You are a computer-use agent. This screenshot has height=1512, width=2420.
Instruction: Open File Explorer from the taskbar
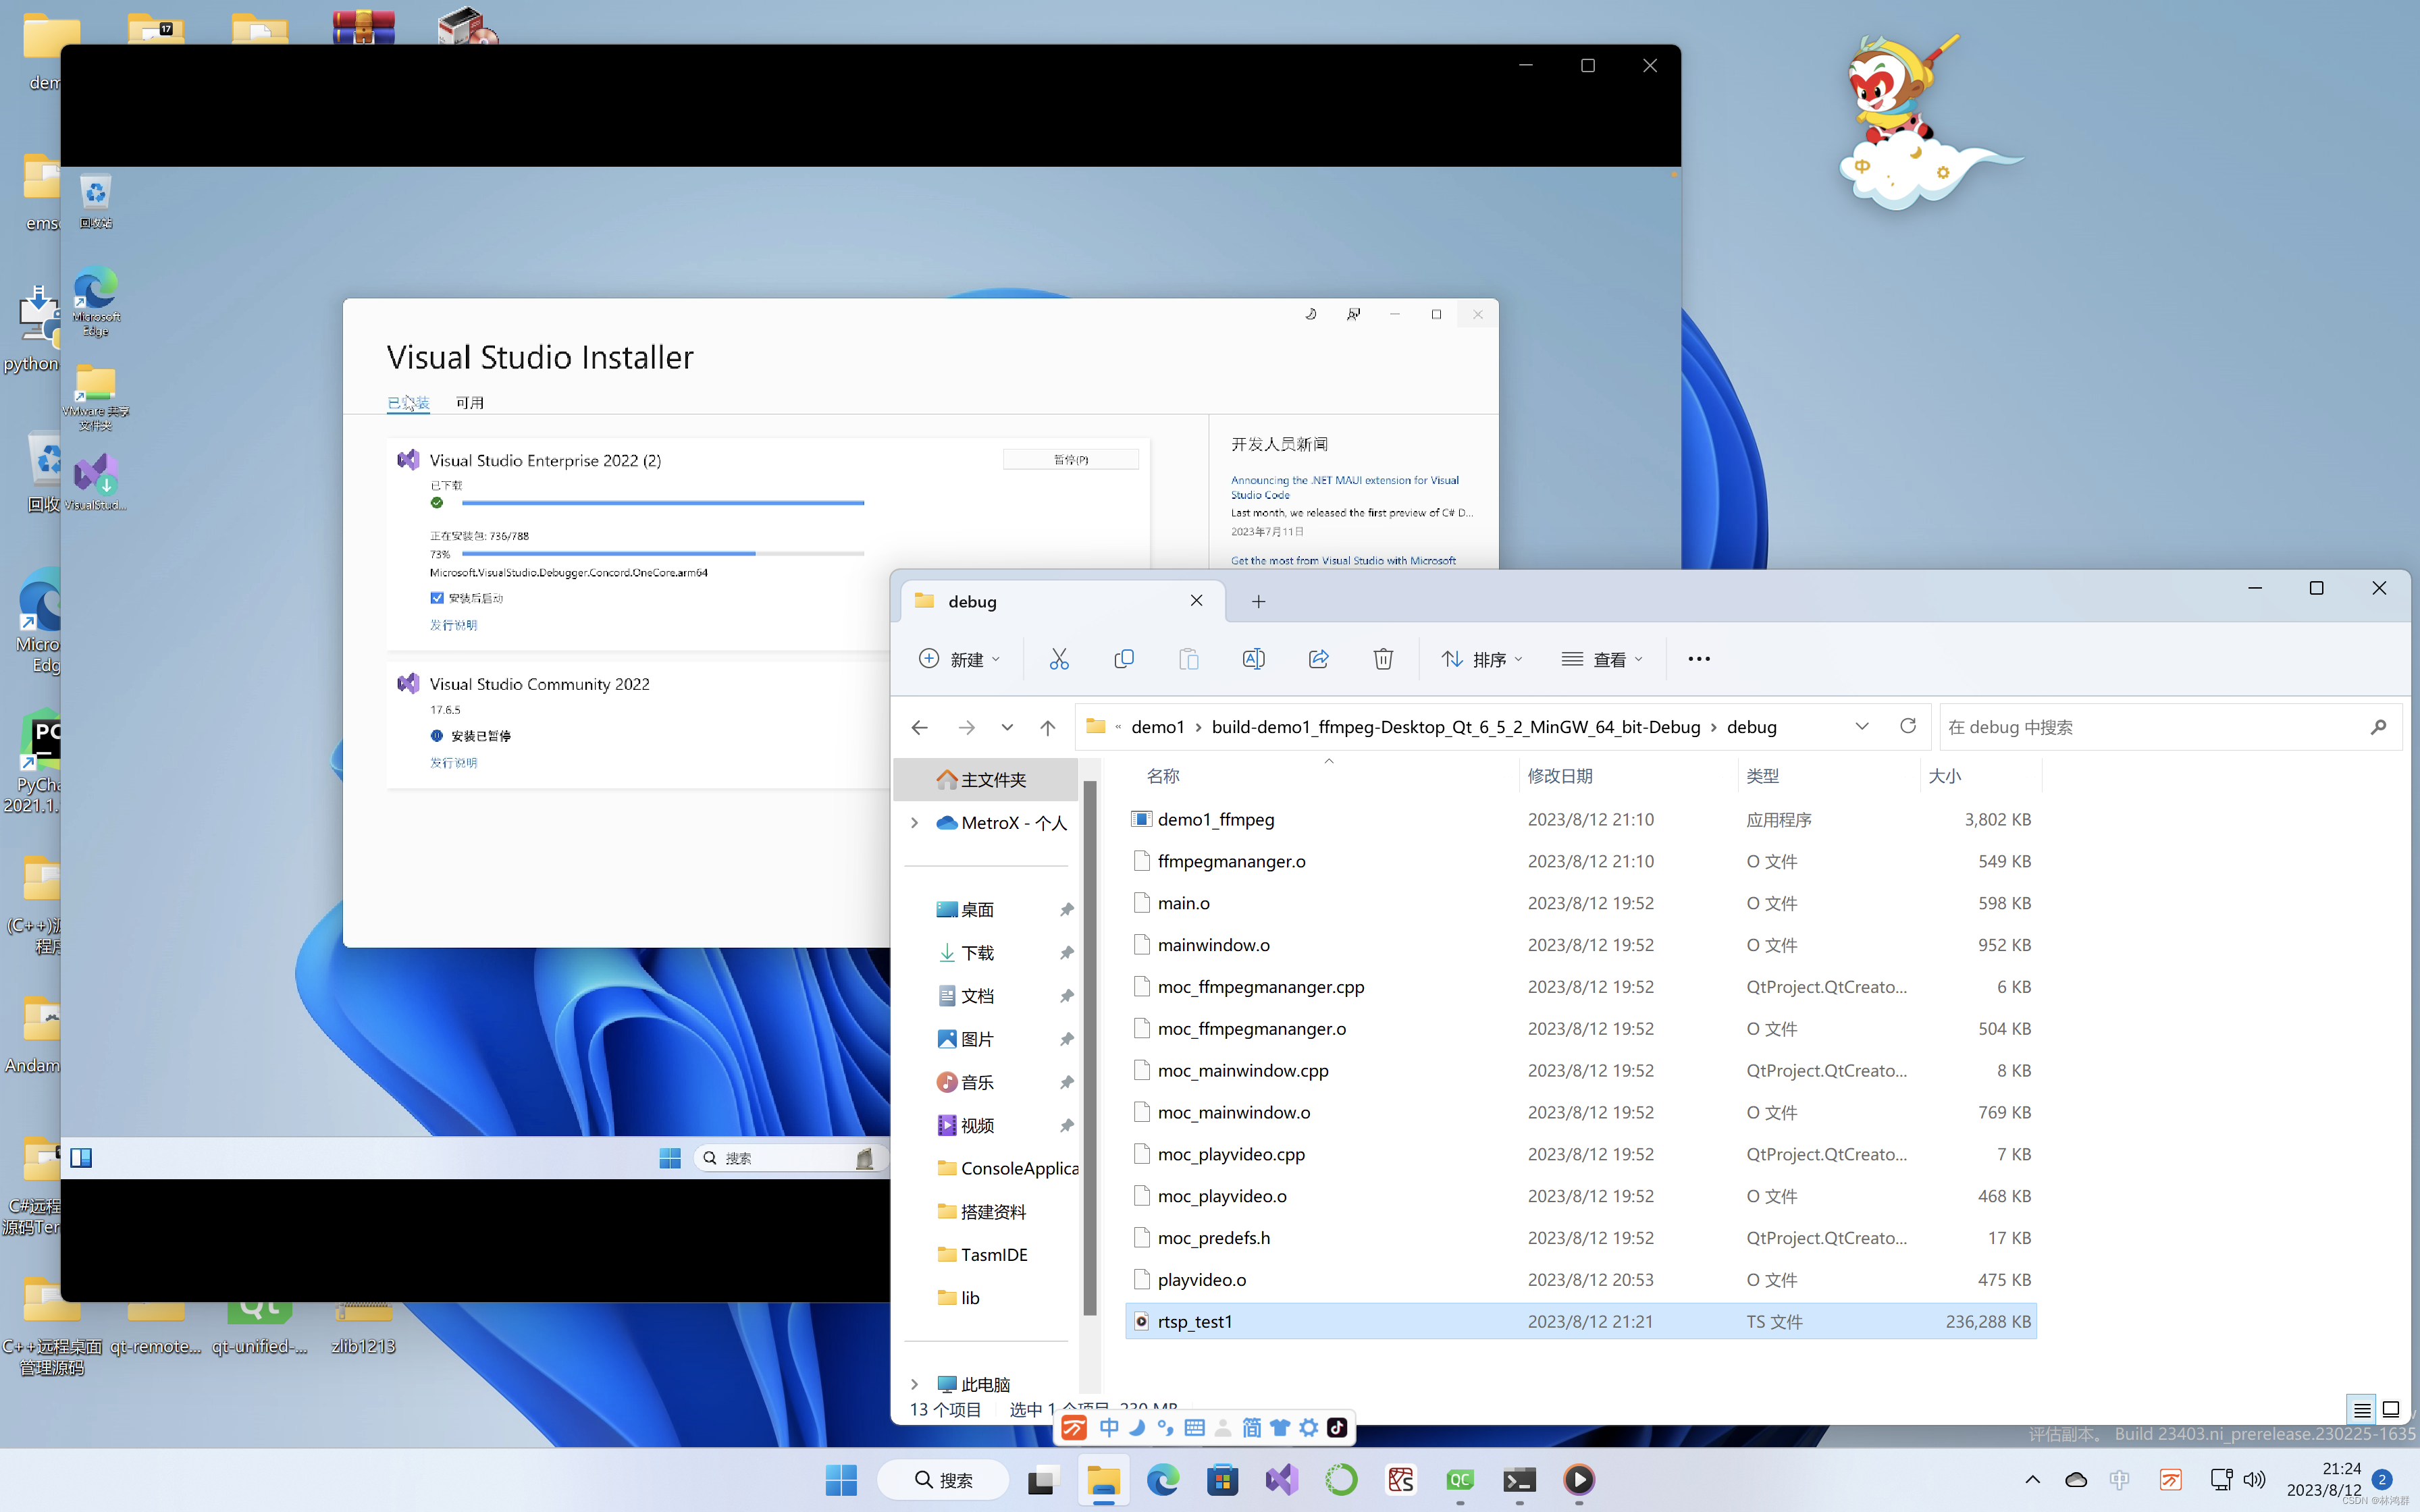click(1103, 1479)
